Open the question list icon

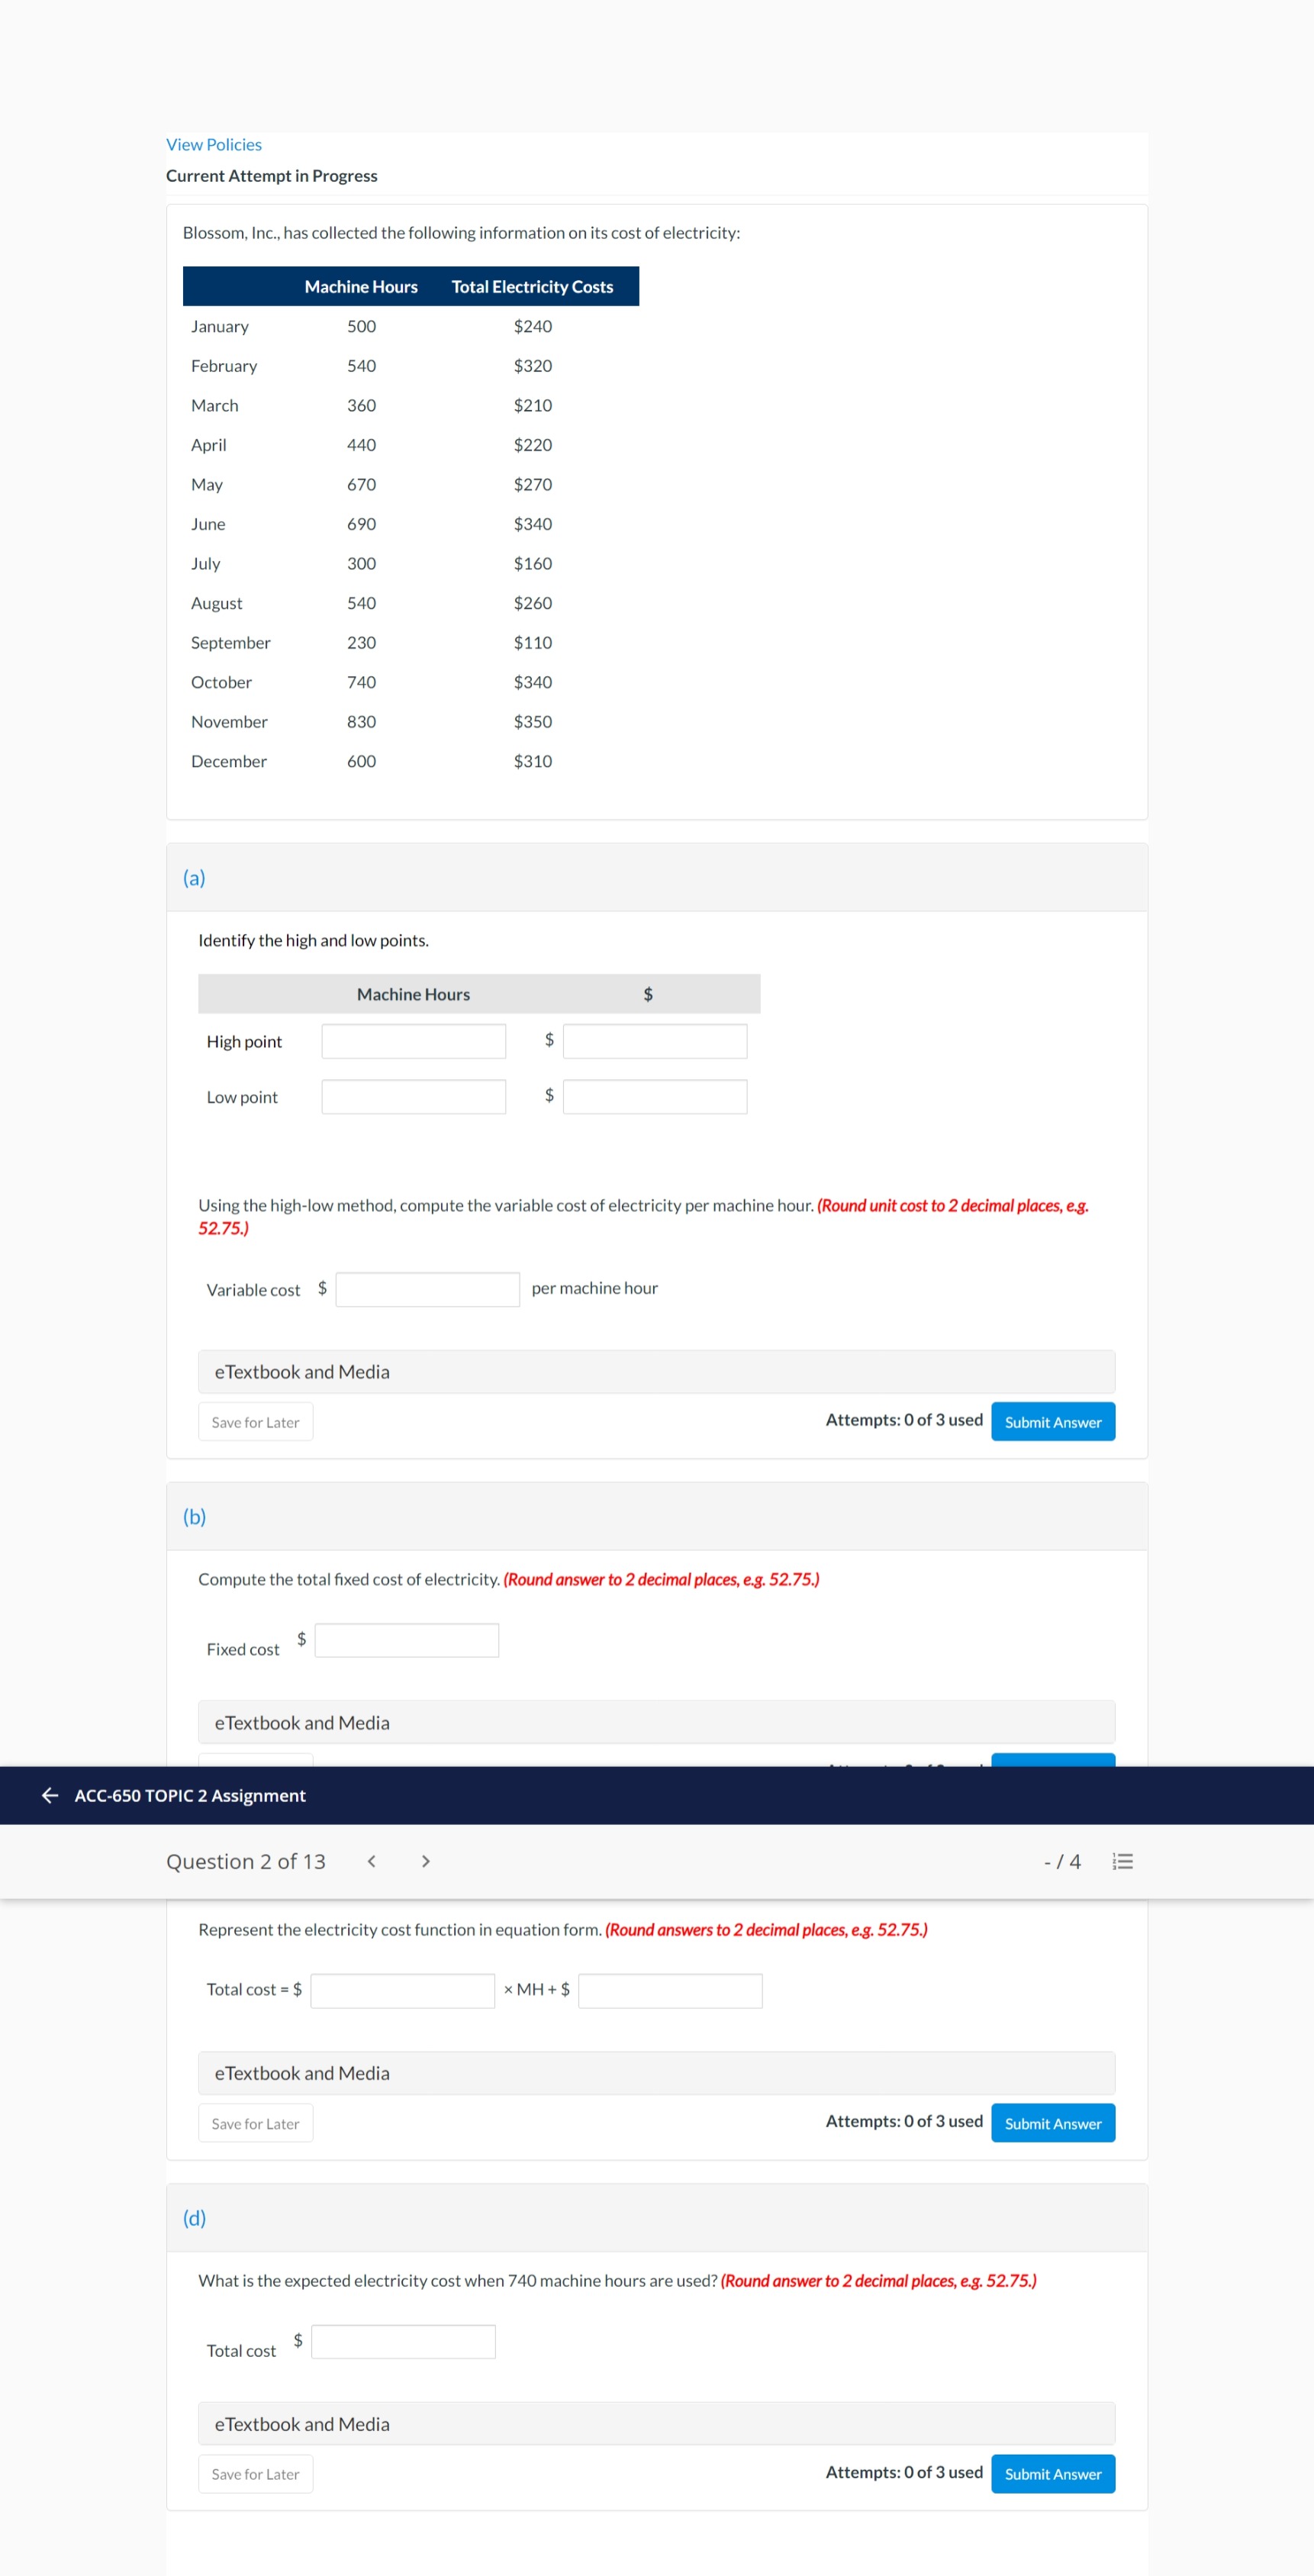[1122, 1861]
